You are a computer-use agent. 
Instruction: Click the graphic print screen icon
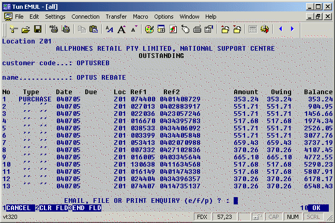(66, 29)
